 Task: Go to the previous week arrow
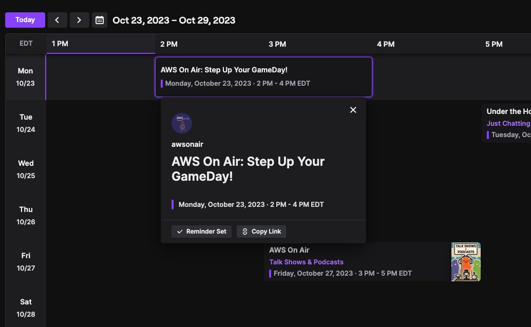pyautogui.click(x=57, y=20)
